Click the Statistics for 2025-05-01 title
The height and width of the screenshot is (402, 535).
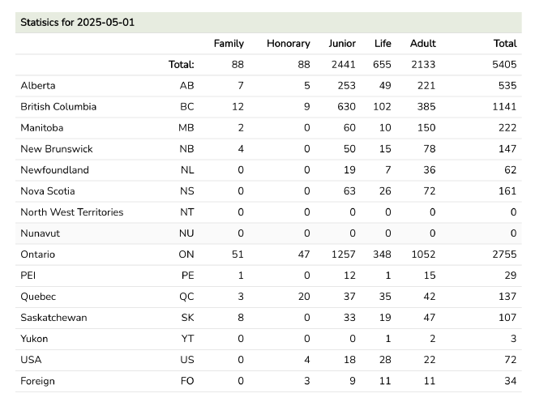tap(78, 22)
